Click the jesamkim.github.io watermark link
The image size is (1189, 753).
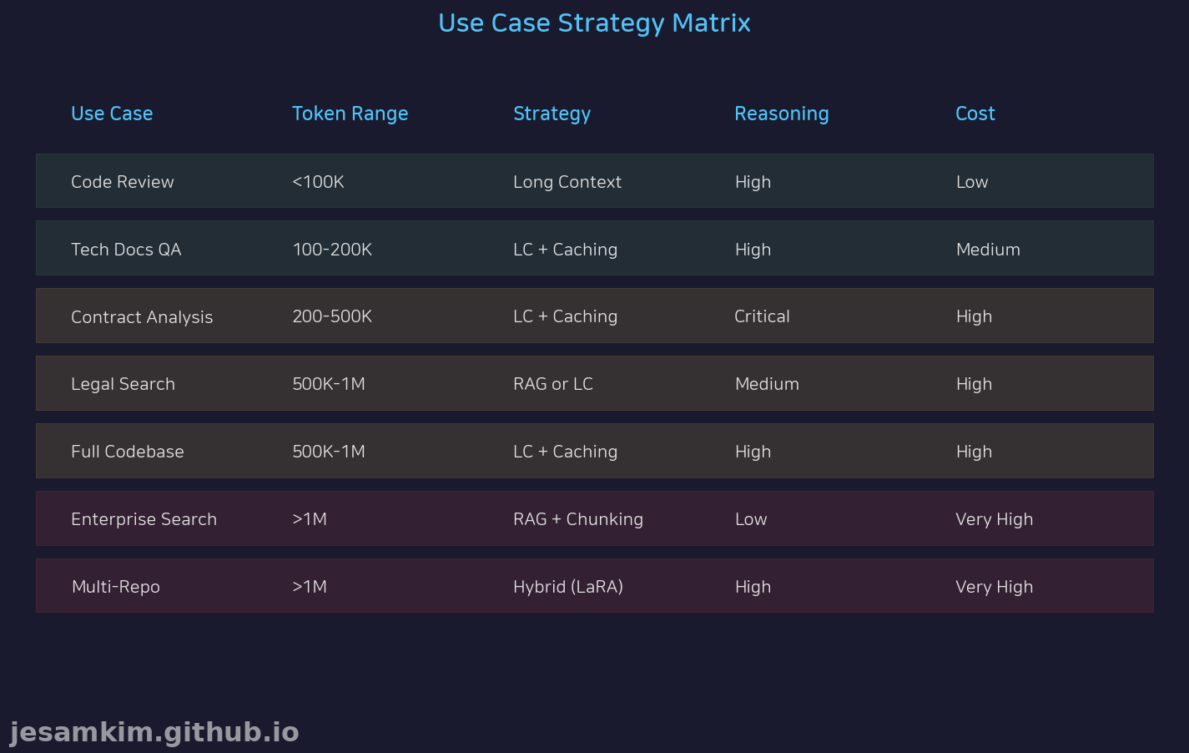pyautogui.click(x=154, y=732)
